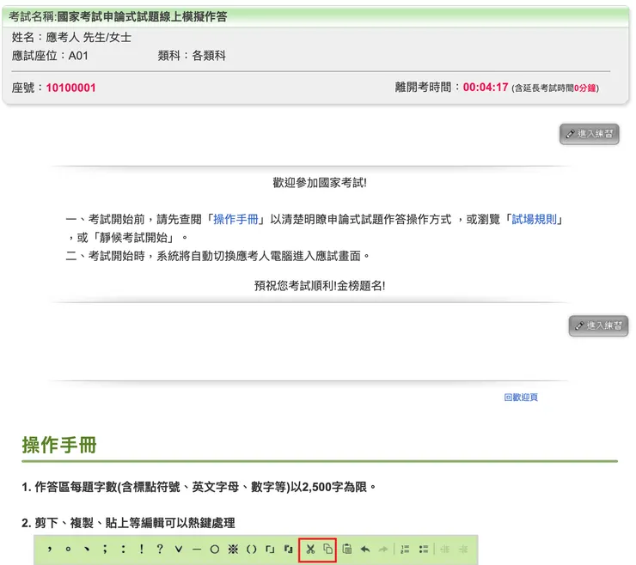This screenshot has height=565, width=636.
Task: Click the category text 類科：各類科
Action: (192, 56)
